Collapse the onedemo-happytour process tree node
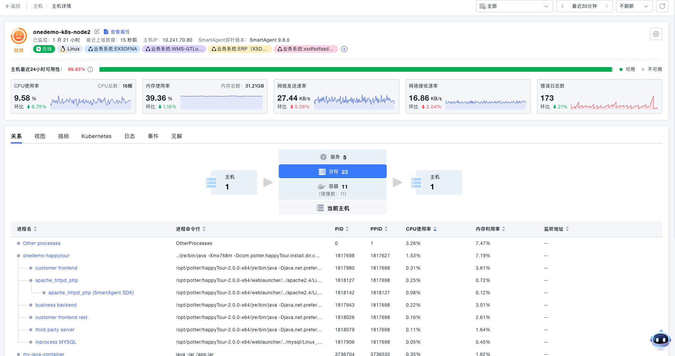Screen dimensions: 675x356 pos(19,256)
